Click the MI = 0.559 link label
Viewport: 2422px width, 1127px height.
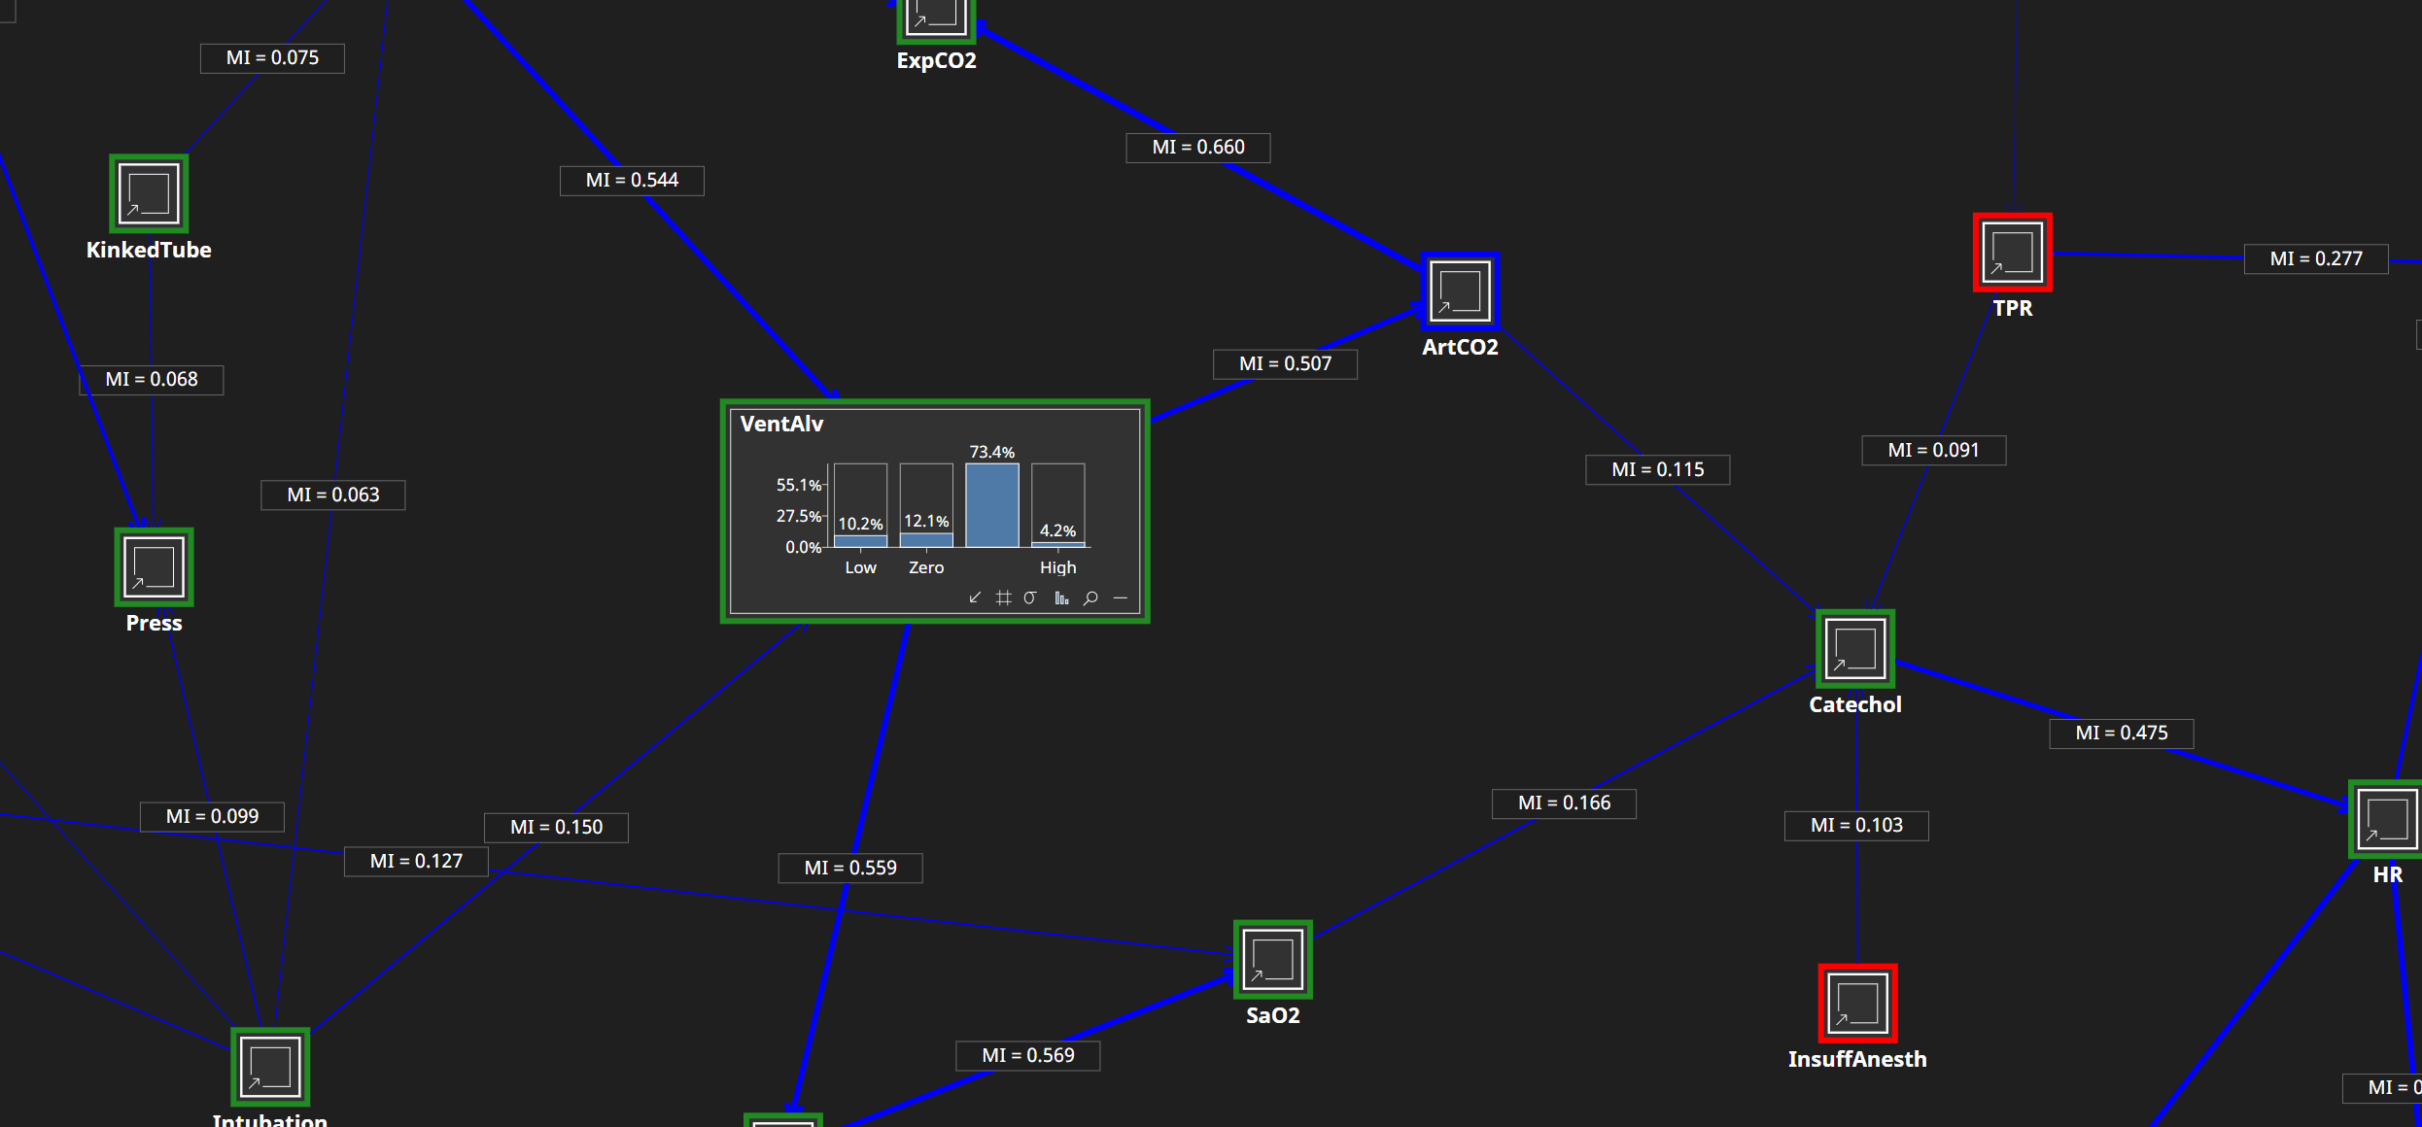pyautogui.click(x=849, y=868)
